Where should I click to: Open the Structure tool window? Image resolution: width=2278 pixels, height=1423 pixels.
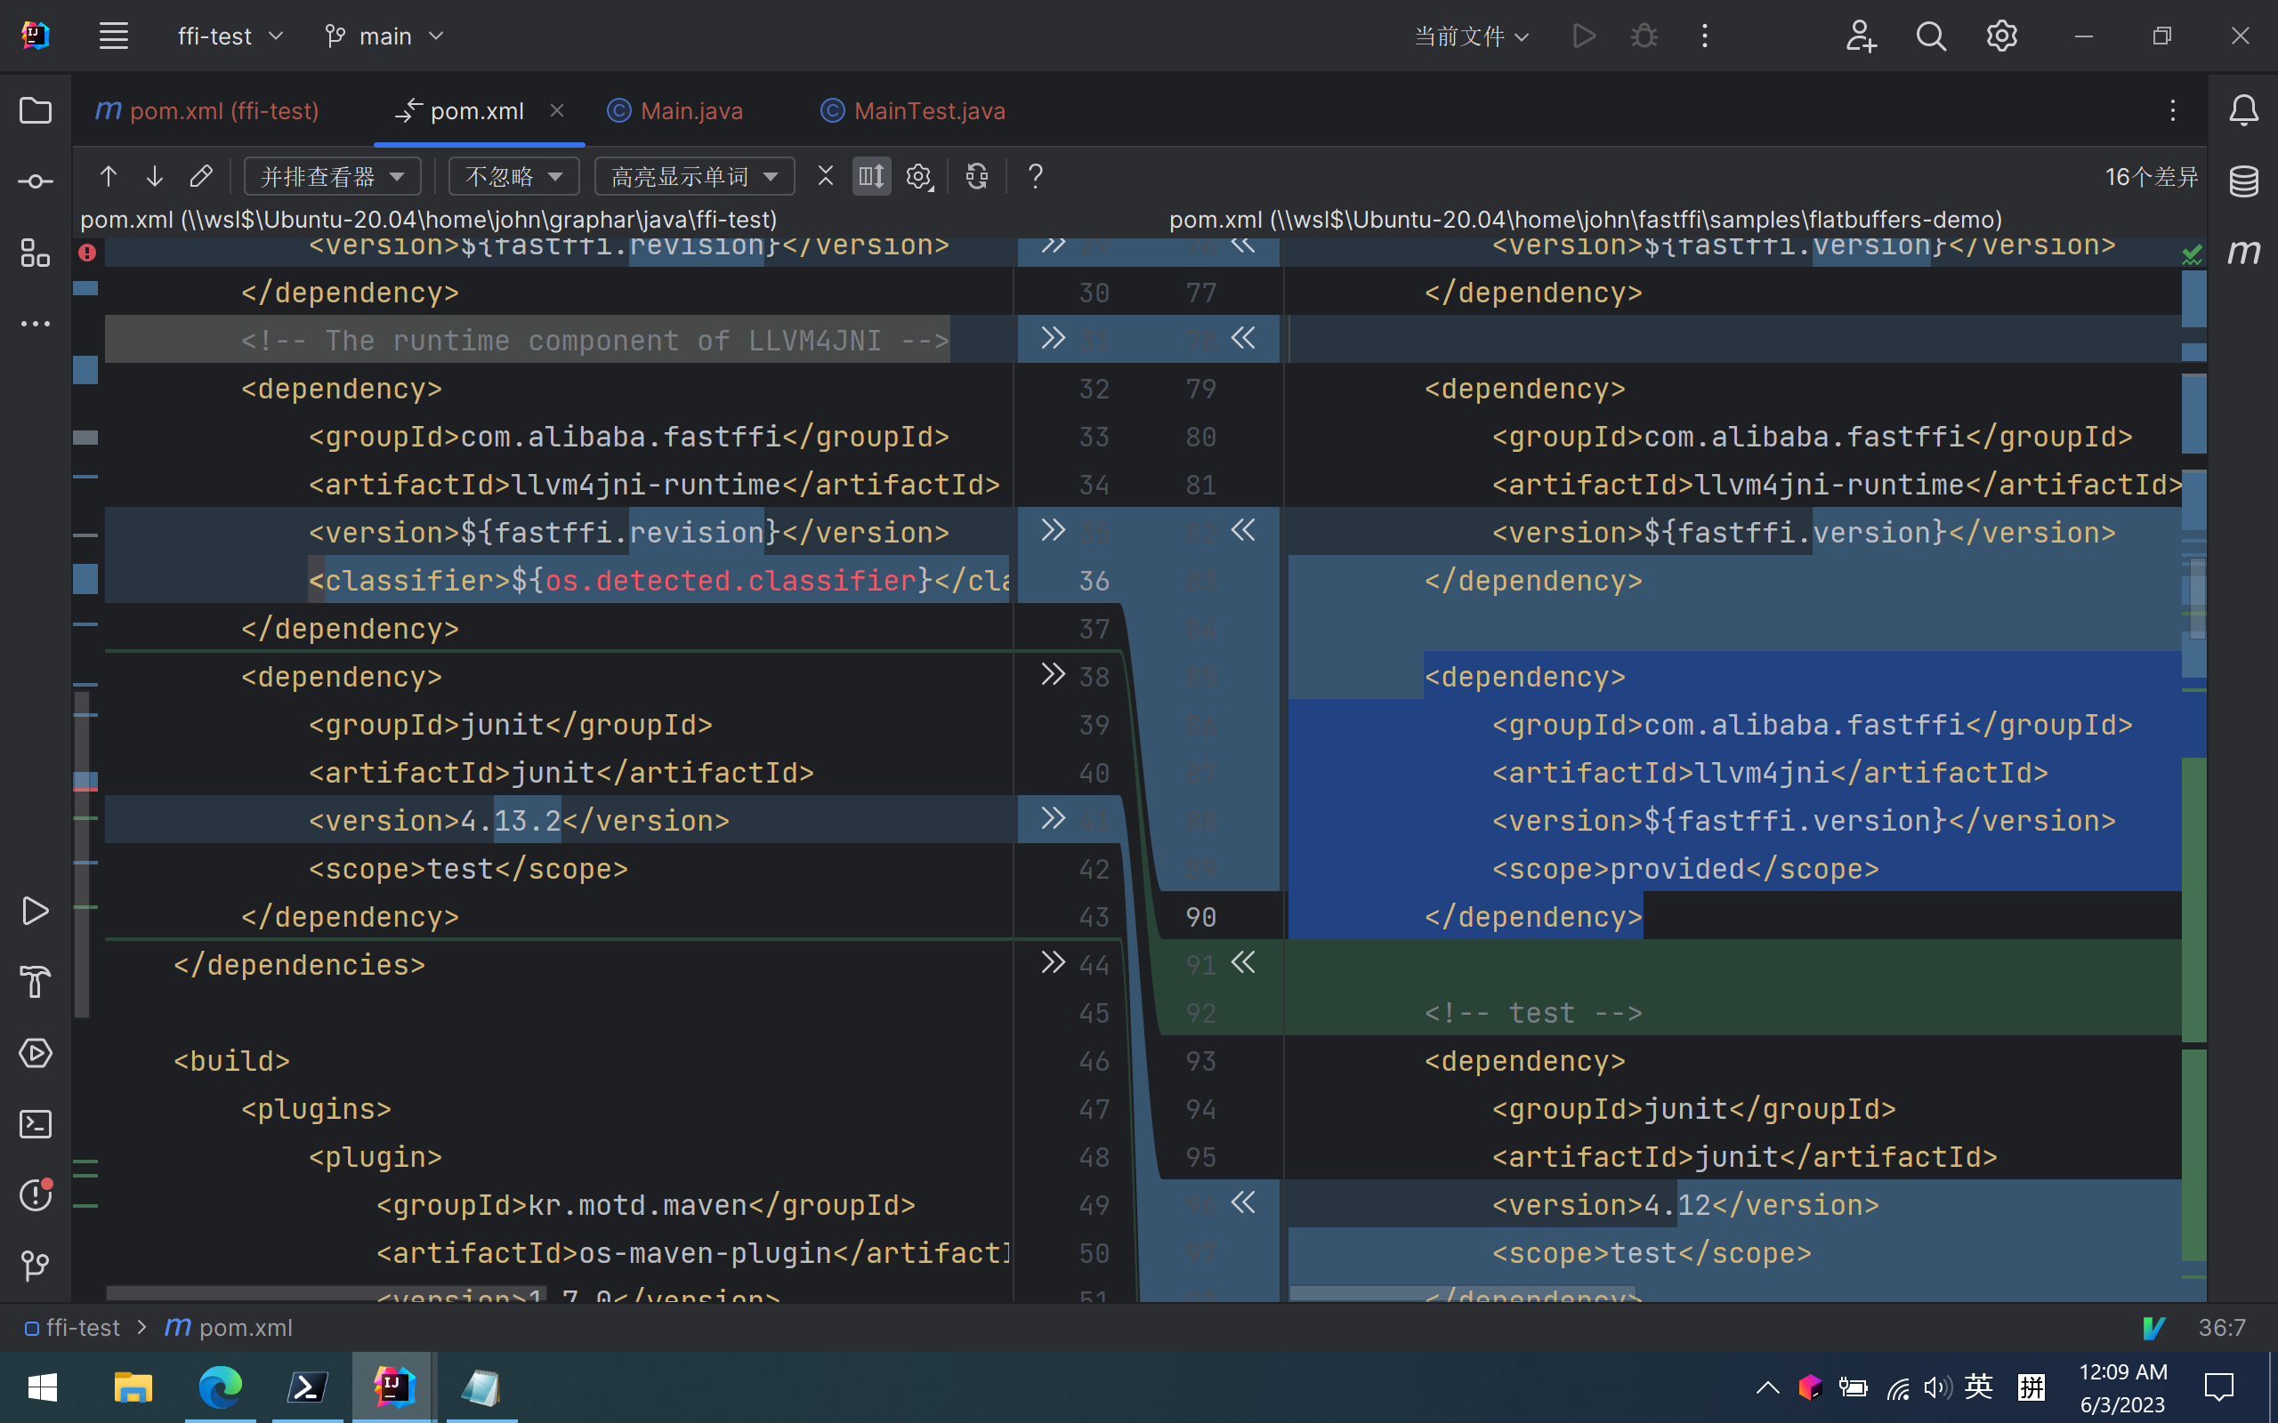[35, 254]
